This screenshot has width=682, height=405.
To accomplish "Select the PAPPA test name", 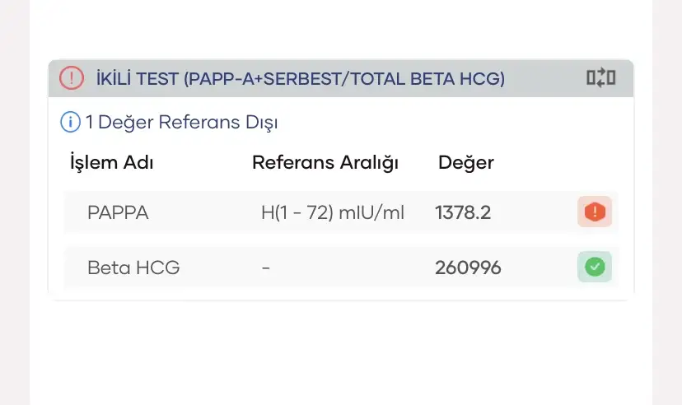I will pyautogui.click(x=118, y=213).
